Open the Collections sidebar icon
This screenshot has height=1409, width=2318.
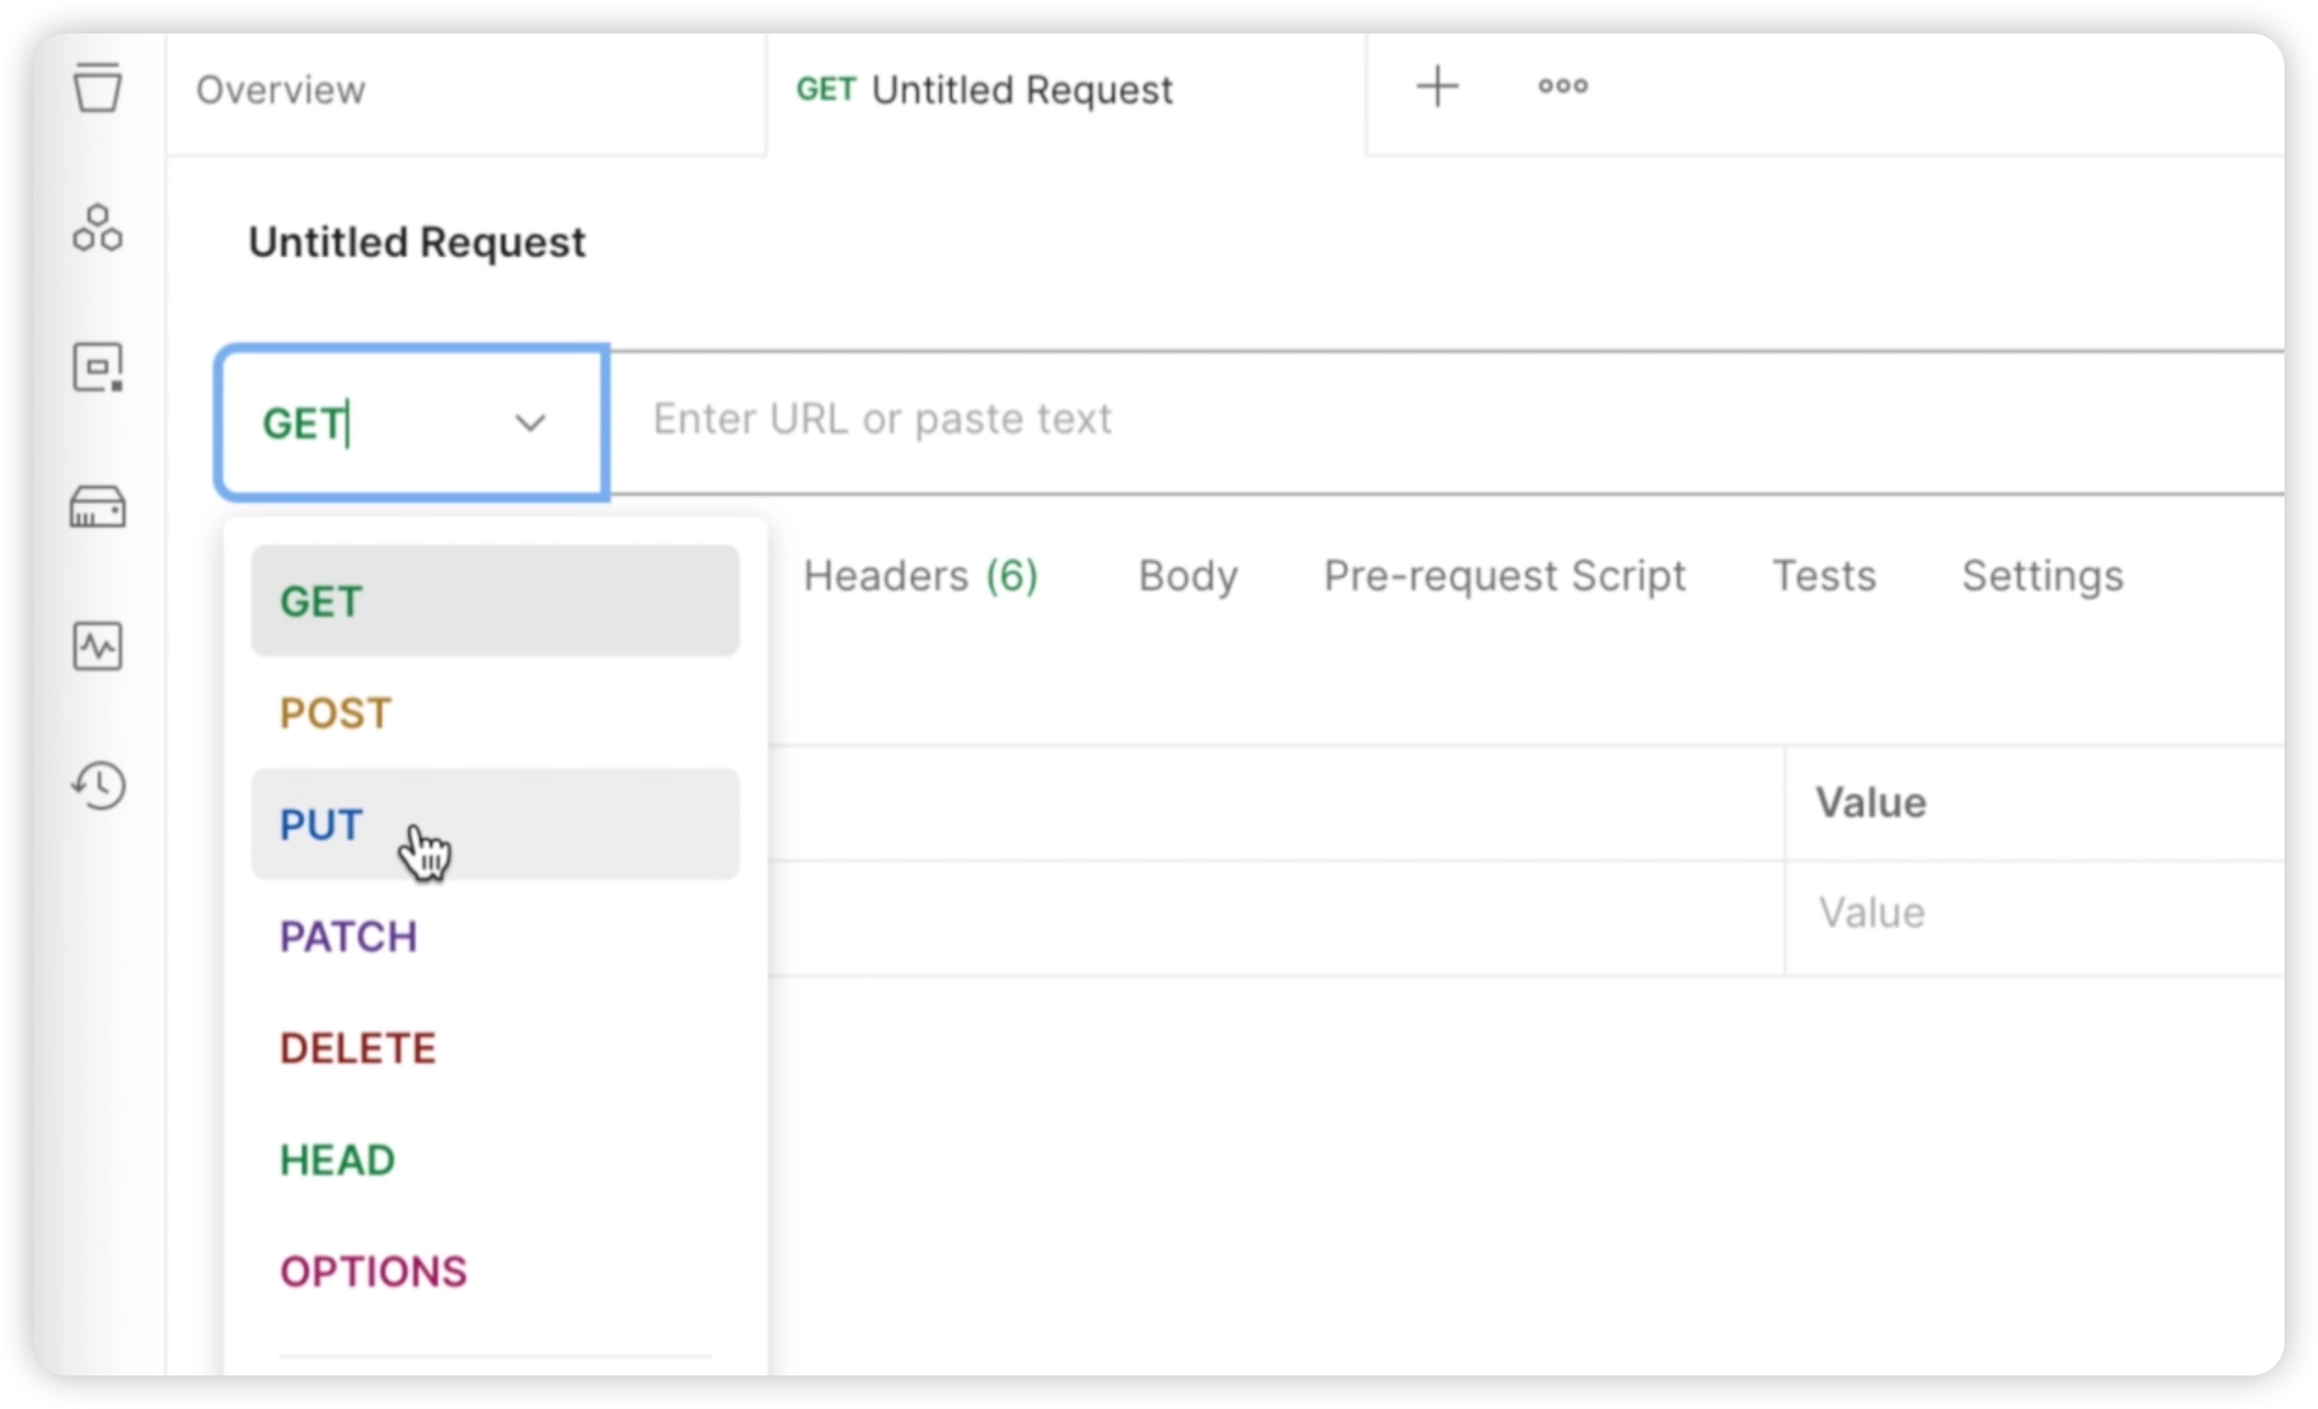point(97,88)
